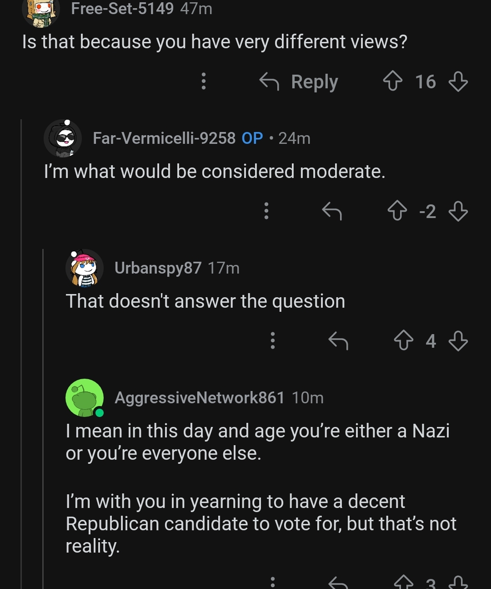
Task: Tap the 16 vote count
Action: click(425, 82)
